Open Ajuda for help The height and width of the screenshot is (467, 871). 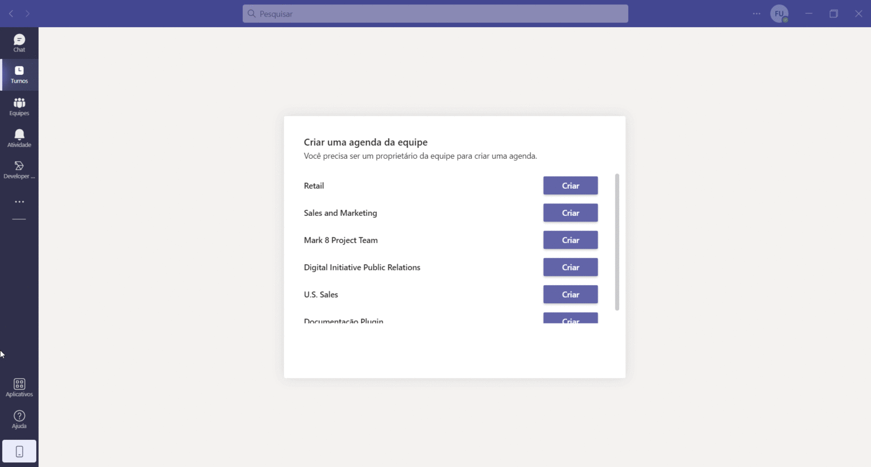point(19,418)
